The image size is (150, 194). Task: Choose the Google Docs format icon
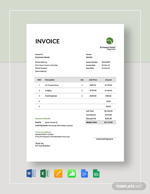[x=85, y=174]
